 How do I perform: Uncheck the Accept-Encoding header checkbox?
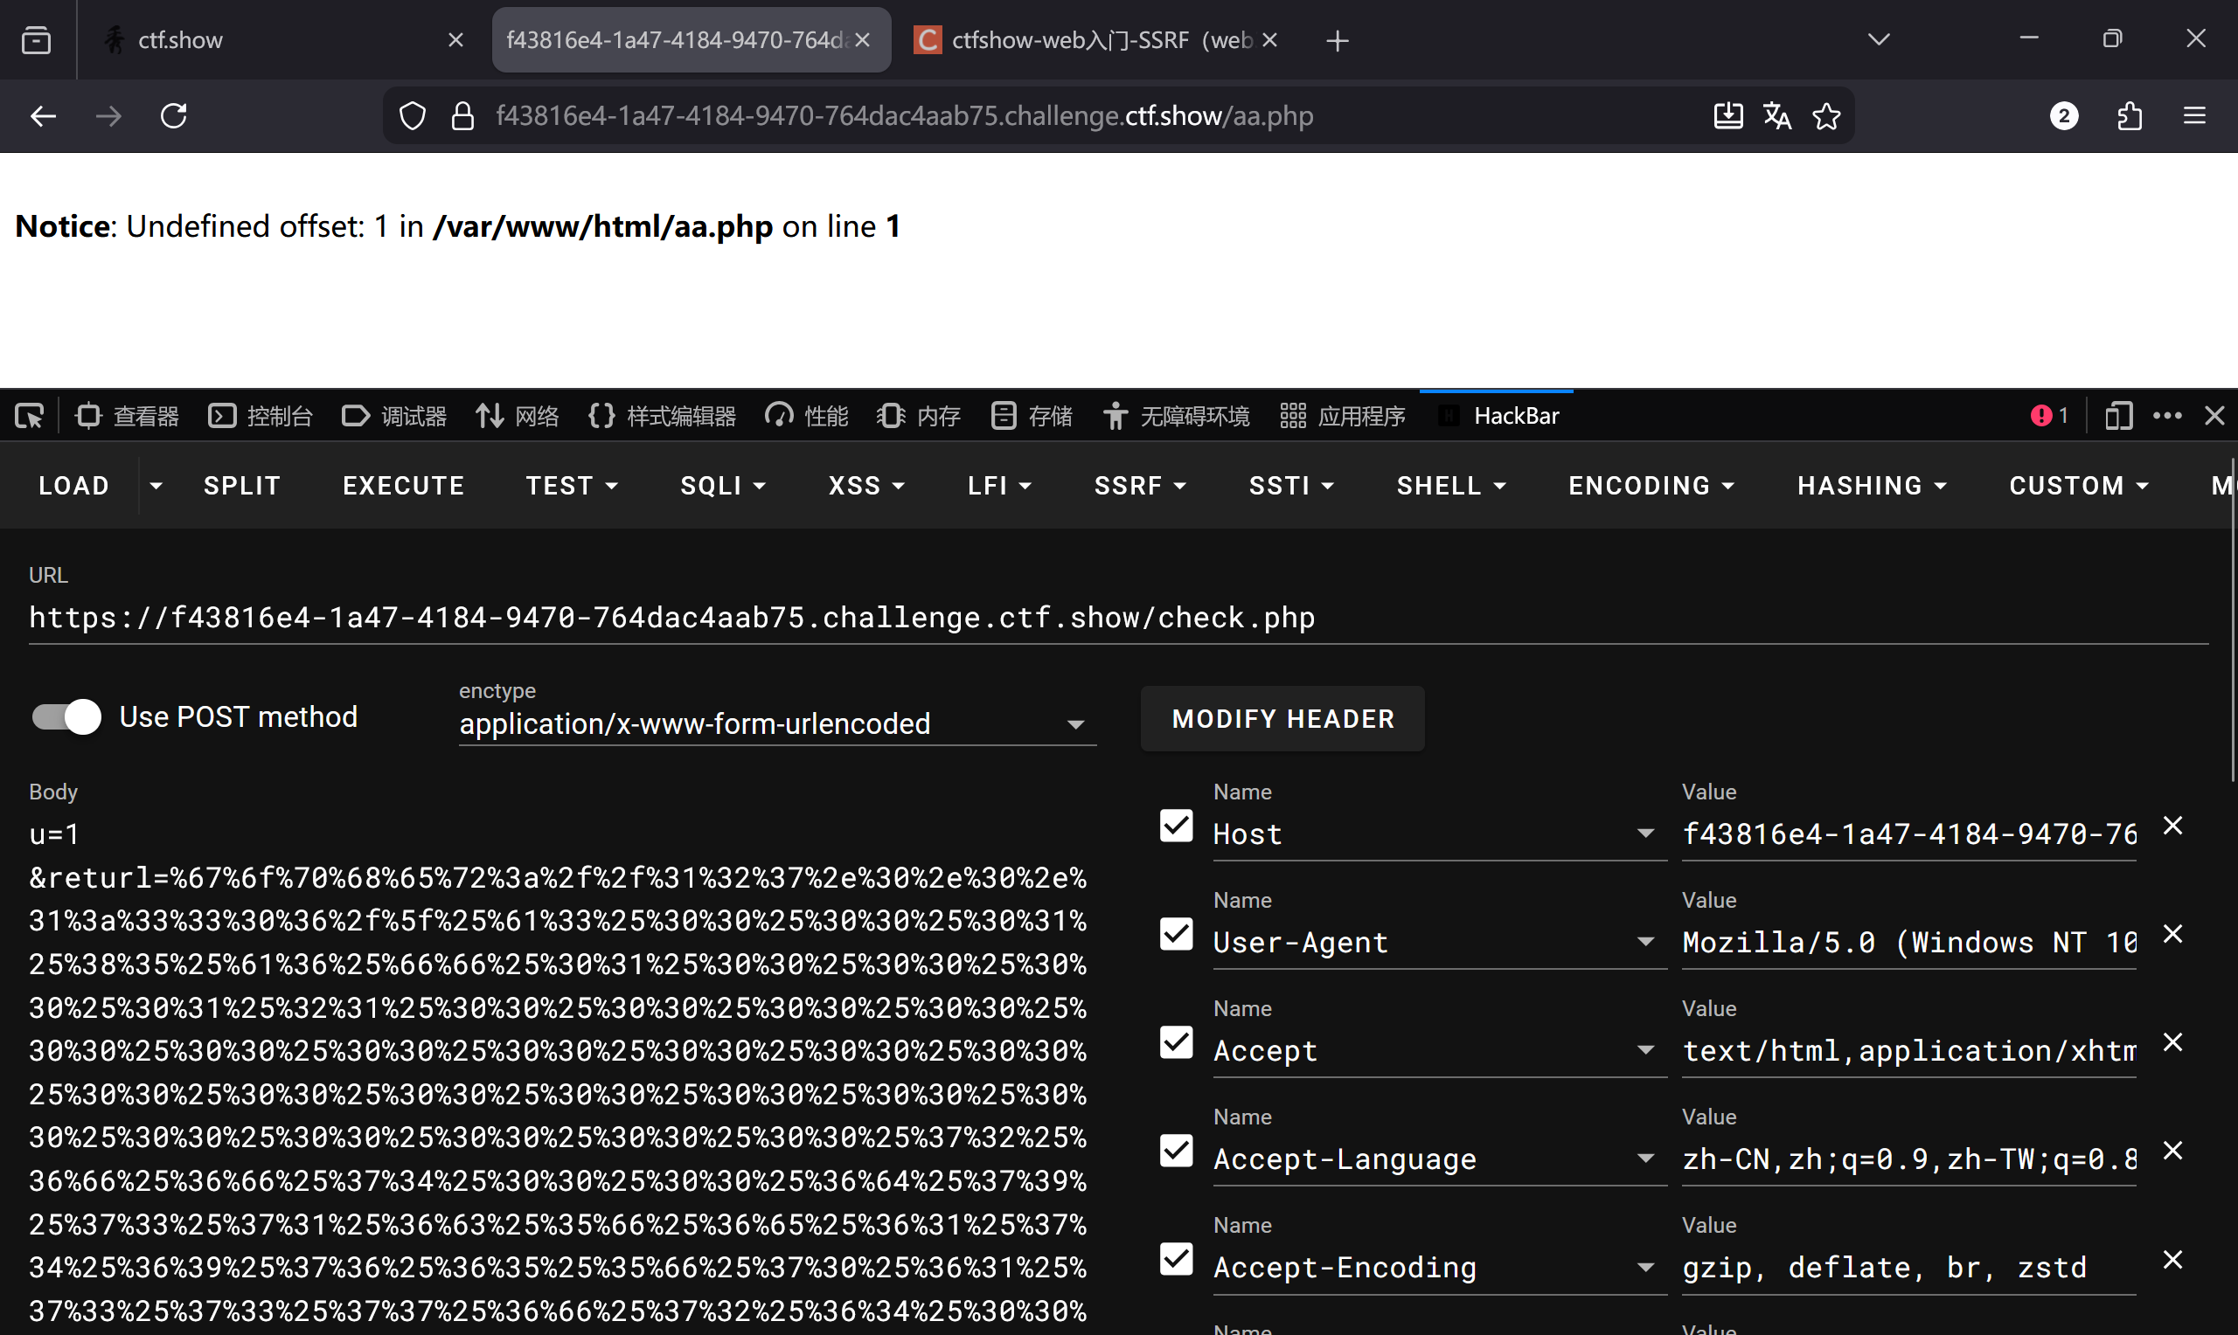(x=1176, y=1258)
